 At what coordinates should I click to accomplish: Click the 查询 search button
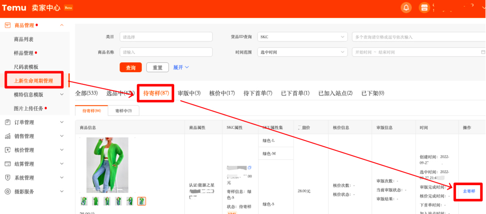coord(131,67)
